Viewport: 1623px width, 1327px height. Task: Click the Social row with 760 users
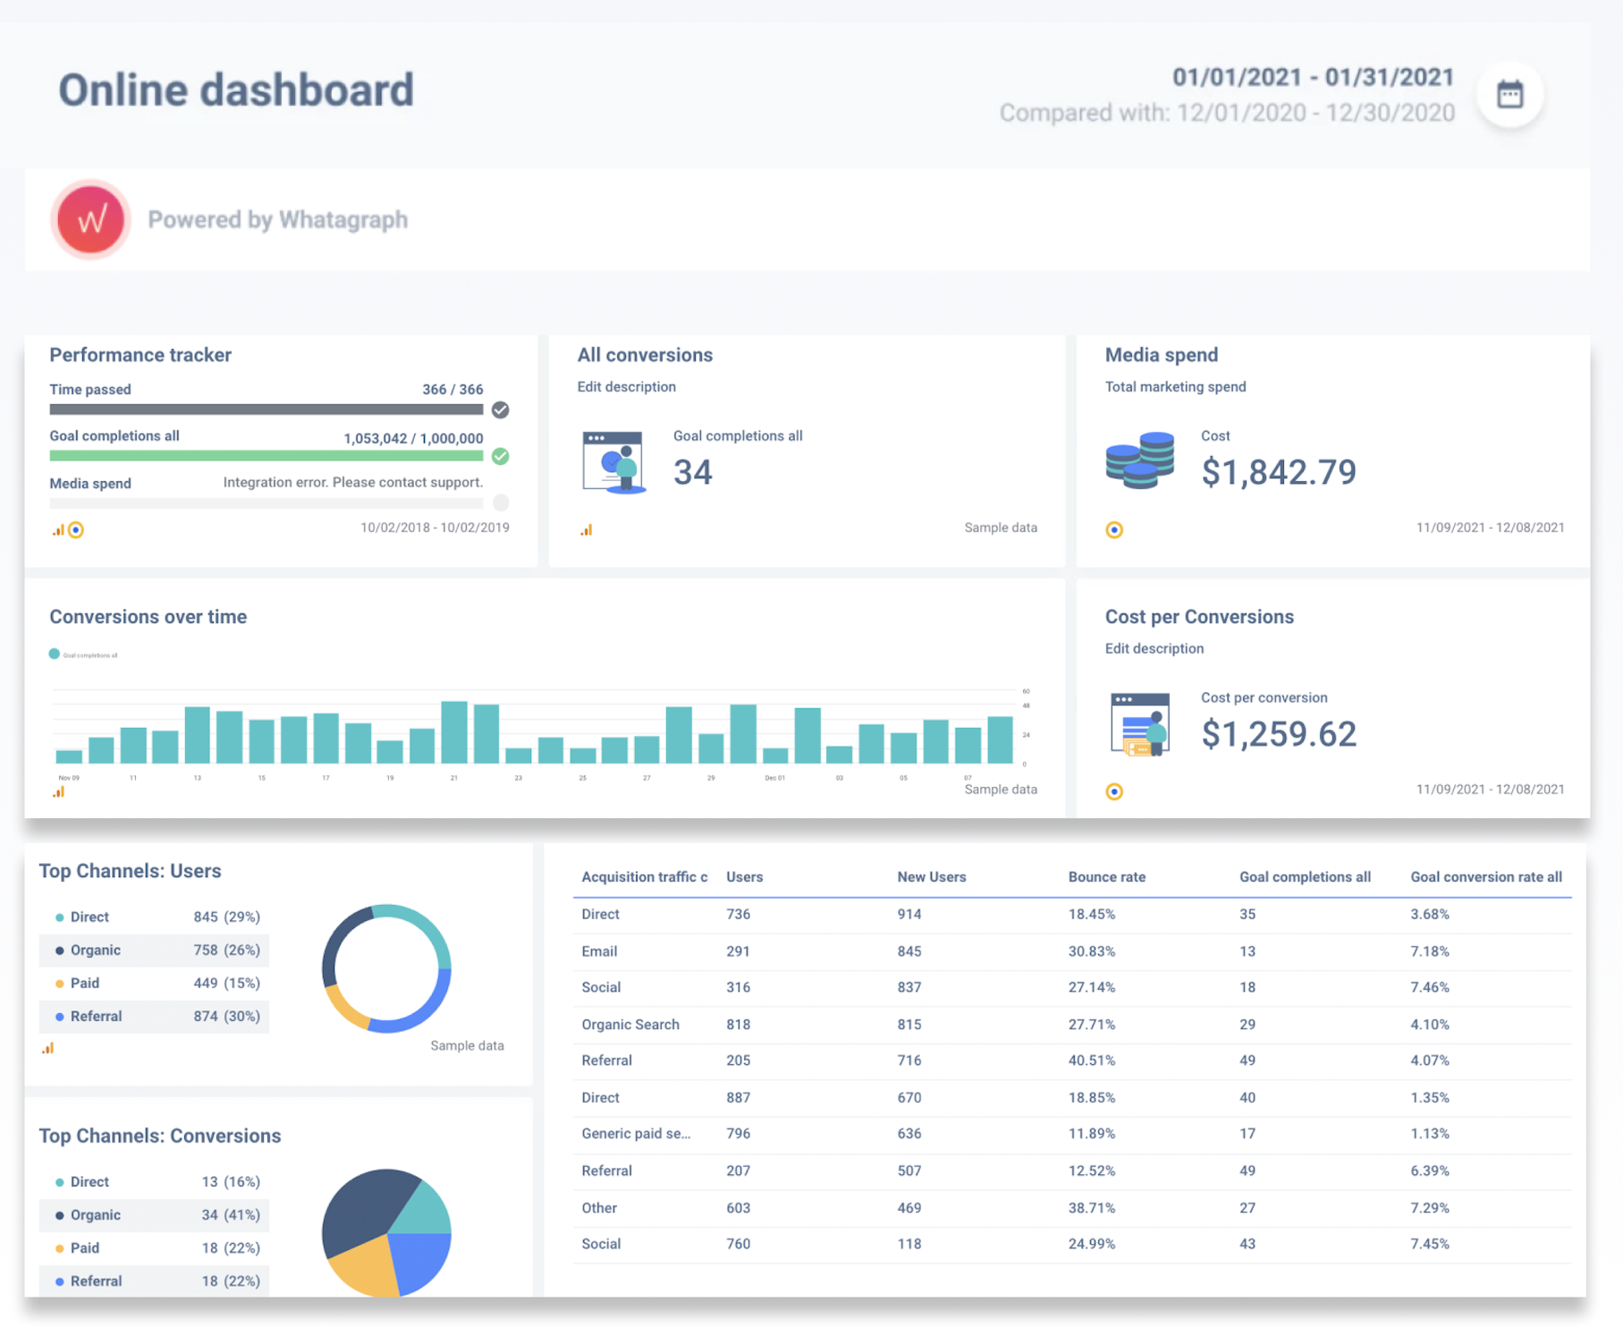1072,1244
